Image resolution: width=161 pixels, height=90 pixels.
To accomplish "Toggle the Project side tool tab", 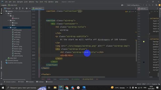I will [1, 11].
